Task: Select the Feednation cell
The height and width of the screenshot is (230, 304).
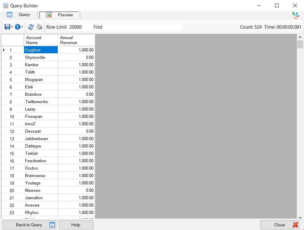Action: click(x=41, y=161)
